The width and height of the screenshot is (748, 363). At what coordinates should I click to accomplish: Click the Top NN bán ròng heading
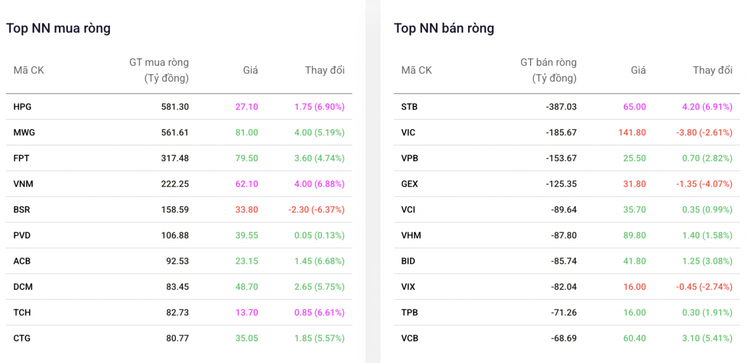coord(444,28)
